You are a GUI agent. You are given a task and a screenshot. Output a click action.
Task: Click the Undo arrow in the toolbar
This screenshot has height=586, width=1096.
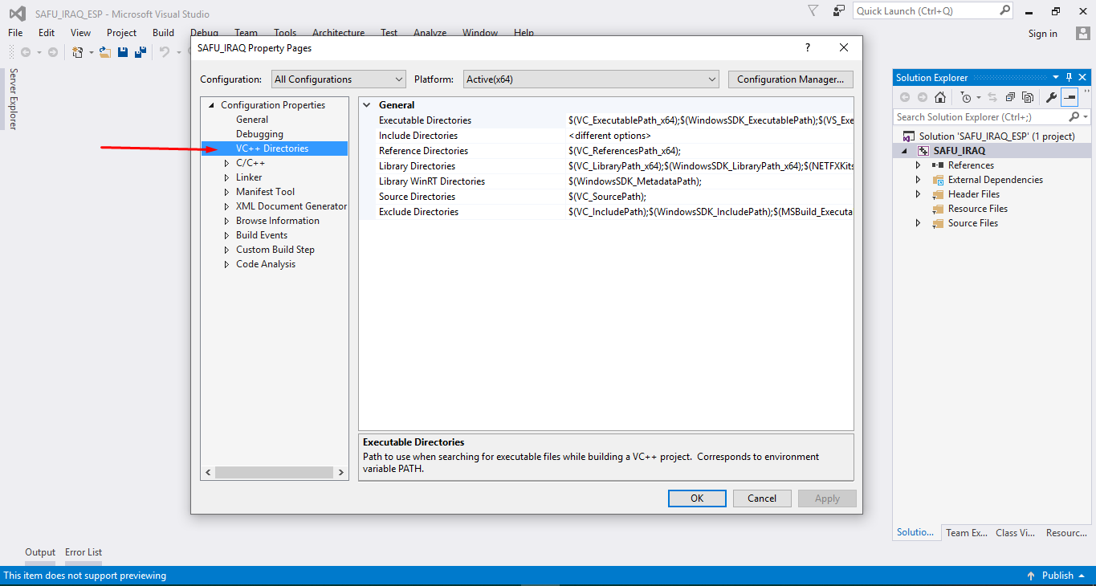tap(164, 52)
